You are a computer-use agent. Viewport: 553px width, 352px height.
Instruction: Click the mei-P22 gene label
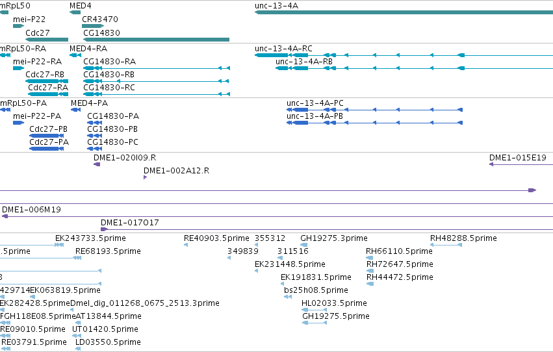(x=29, y=19)
